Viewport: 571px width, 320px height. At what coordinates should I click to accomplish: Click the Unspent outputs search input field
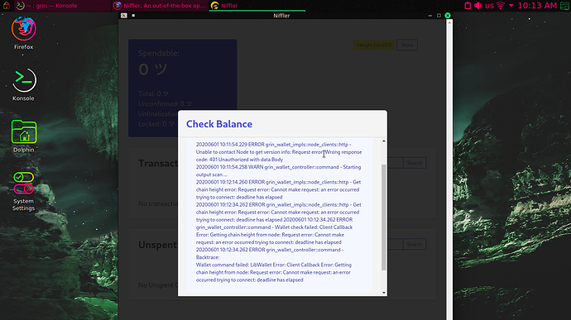pyautogui.click(x=395, y=244)
